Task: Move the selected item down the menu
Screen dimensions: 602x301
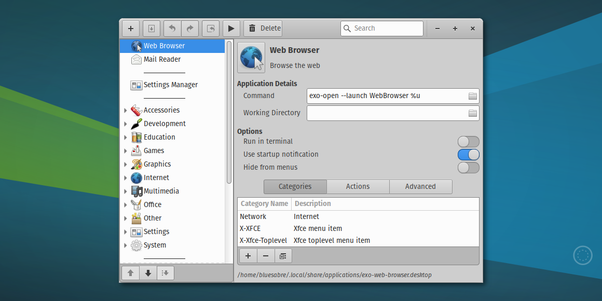Action: click(148, 272)
